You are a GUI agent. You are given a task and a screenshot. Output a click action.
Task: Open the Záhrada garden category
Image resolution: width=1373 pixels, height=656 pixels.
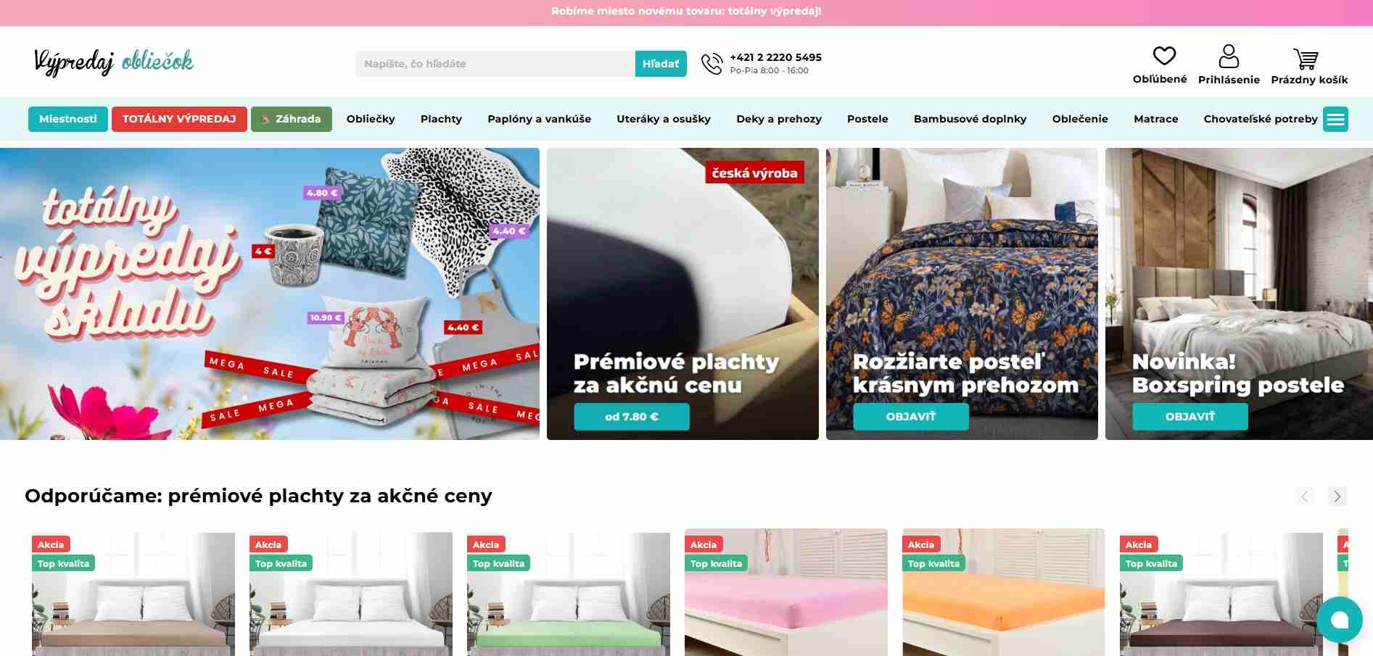pyautogui.click(x=292, y=119)
